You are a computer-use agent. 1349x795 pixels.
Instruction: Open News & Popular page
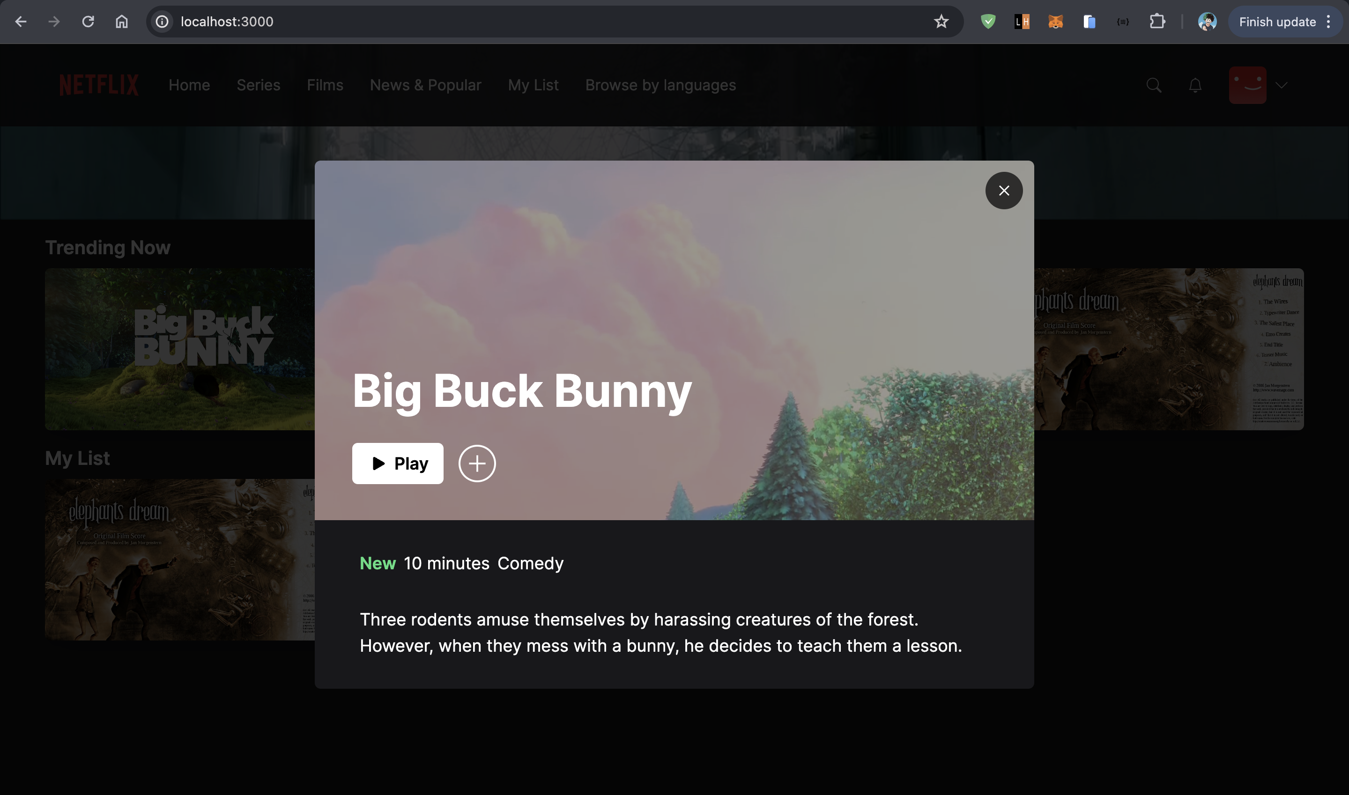pyautogui.click(x=426, y=85)
